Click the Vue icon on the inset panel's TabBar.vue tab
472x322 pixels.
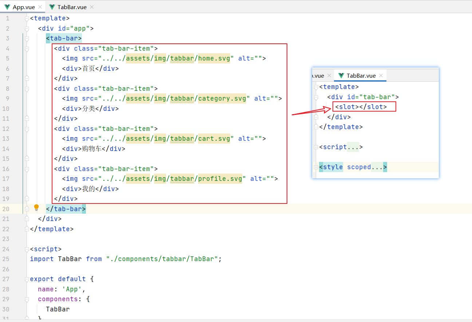click(341, 75)
